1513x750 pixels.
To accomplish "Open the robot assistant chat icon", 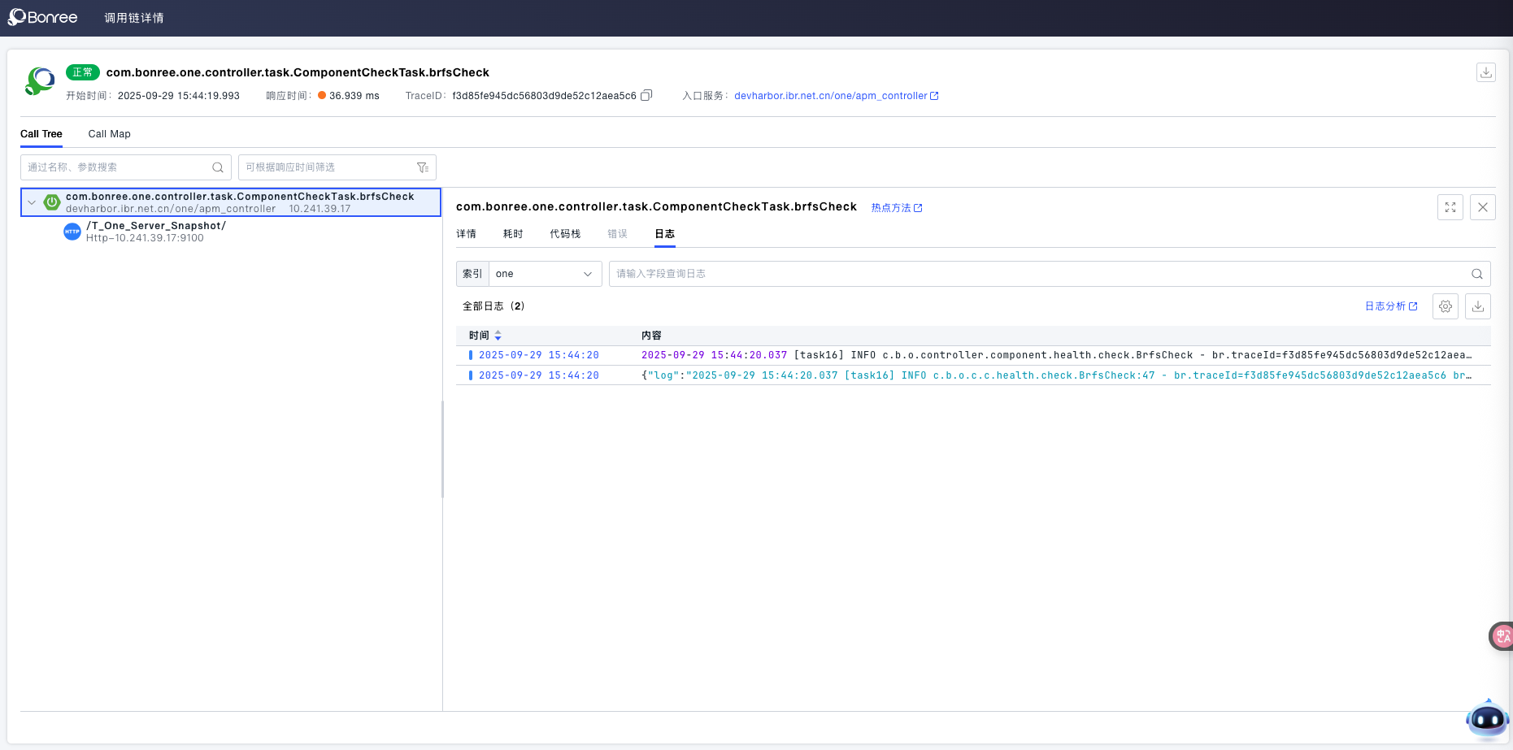I will tap(1486, 718).
